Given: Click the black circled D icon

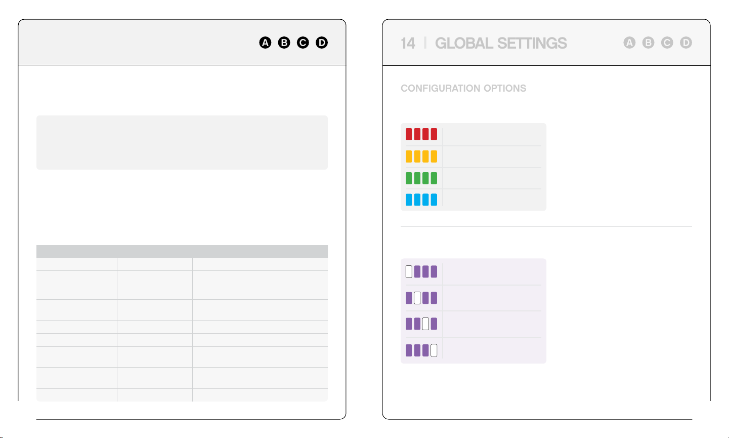Looking at the screenshot, I should [322, 43].
